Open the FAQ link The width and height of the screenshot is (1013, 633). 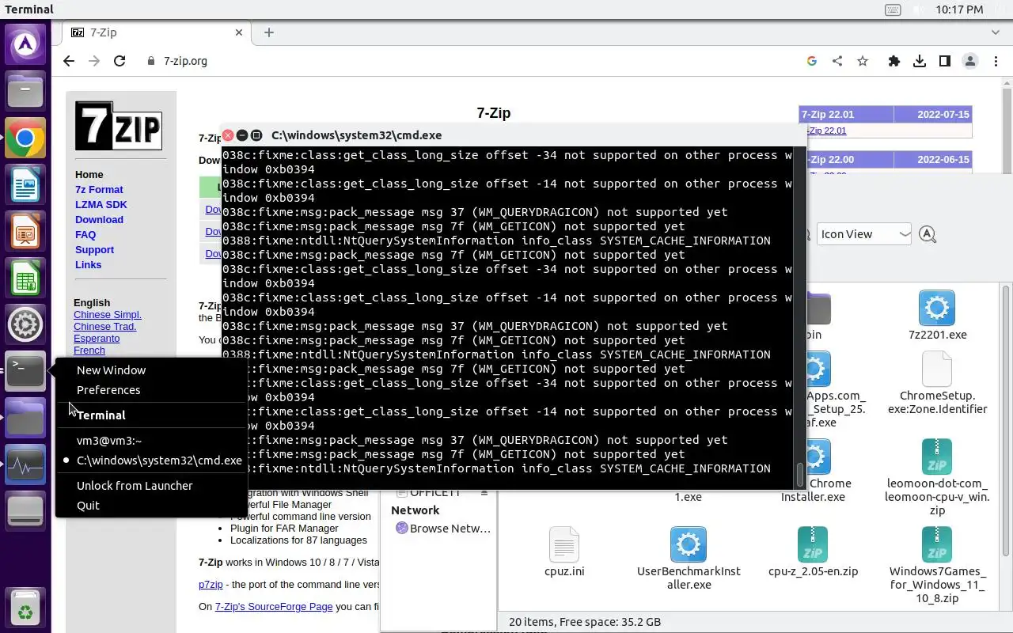pyautogui.click(x=85, y=235)
